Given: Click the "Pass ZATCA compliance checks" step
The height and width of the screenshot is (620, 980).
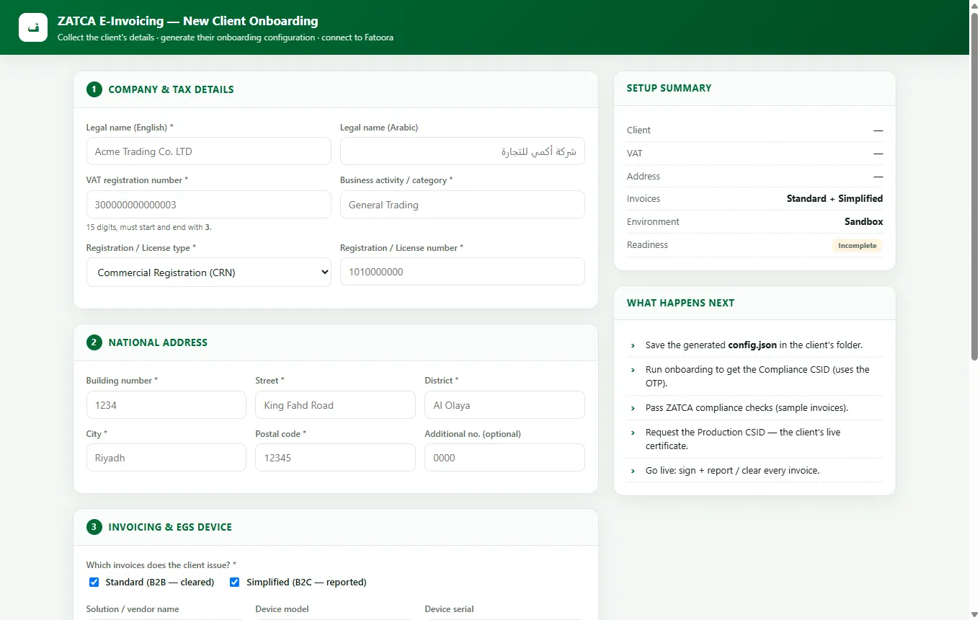Looking at the screenshot, I should pos(754,408).
